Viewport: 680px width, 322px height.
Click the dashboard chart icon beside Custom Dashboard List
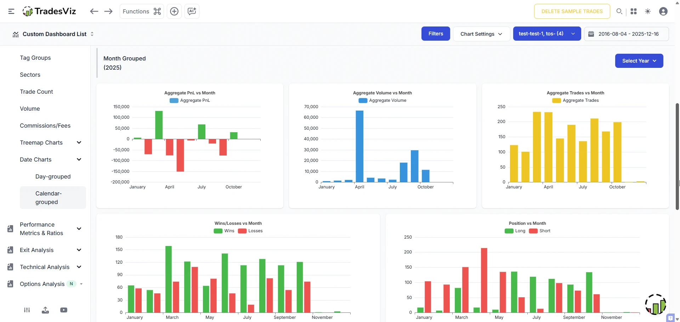[16, 34]
